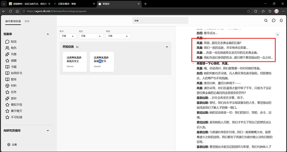The image size is (287, 152).
Task: Open the 版本 filter dropdown
Action: click(68, 36)
